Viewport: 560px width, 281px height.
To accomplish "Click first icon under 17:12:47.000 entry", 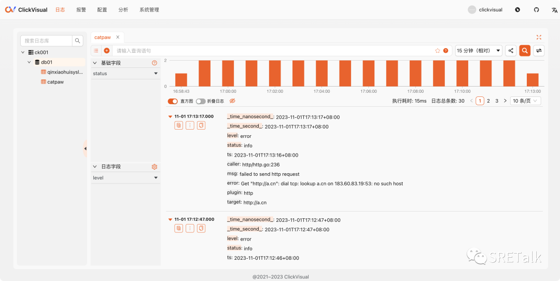I will [178, 228].
